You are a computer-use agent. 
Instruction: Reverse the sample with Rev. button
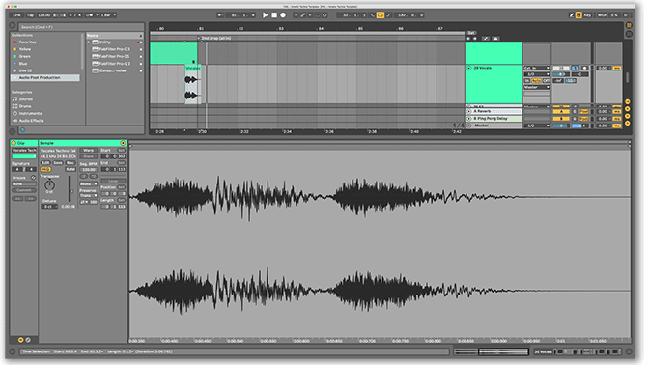(71, 163)
